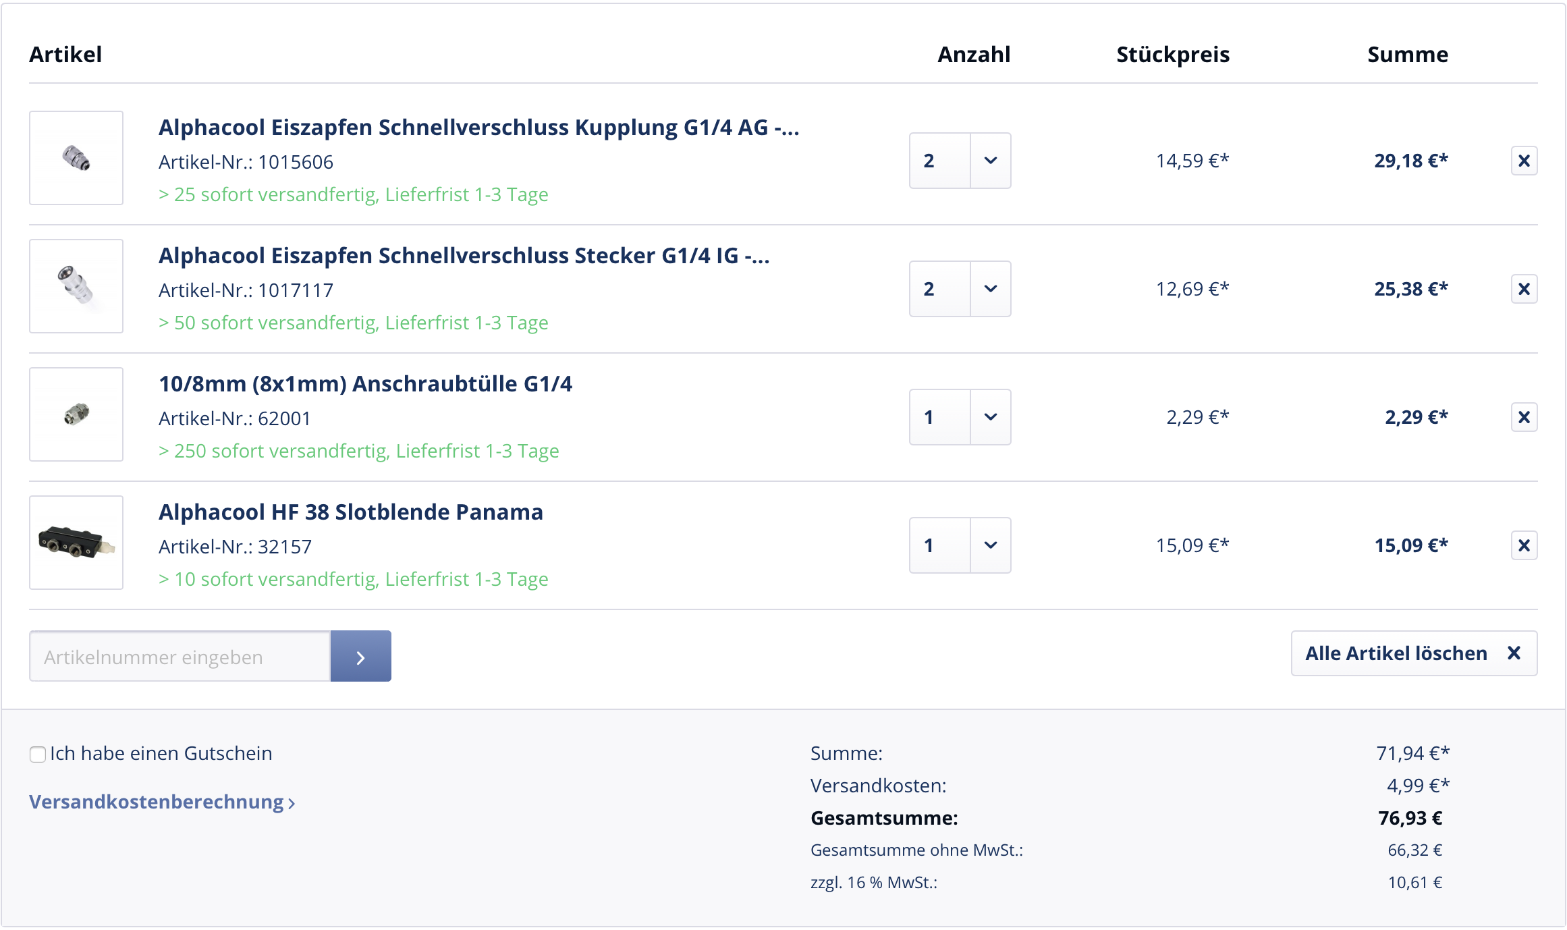Tick the 'Ich habe einen Gutschein' checkbox

pos(38,754)
